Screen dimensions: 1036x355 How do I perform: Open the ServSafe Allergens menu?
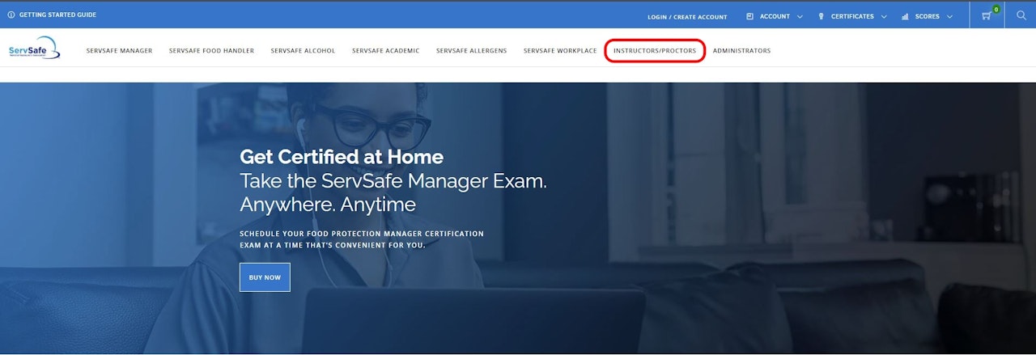(x=471, y=51)
